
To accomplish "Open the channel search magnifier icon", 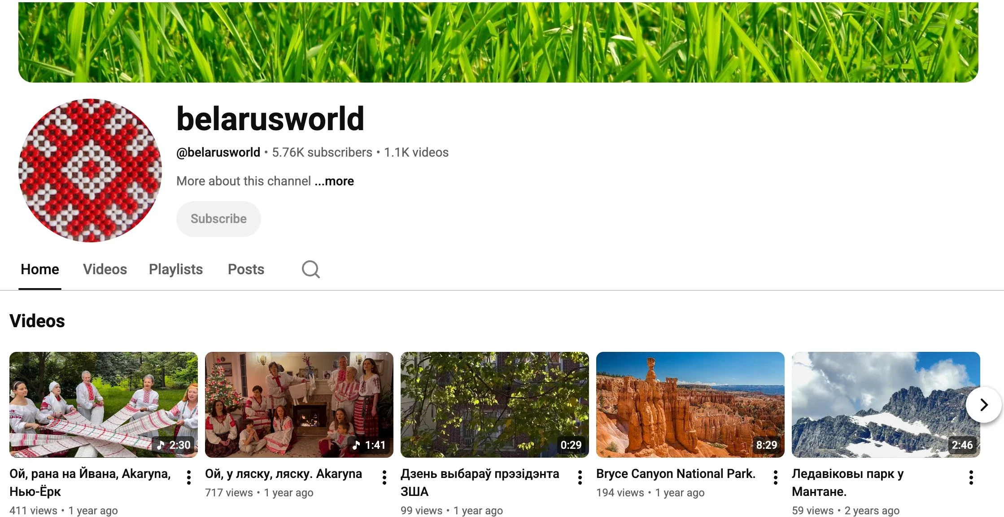I will click(310, 269).
